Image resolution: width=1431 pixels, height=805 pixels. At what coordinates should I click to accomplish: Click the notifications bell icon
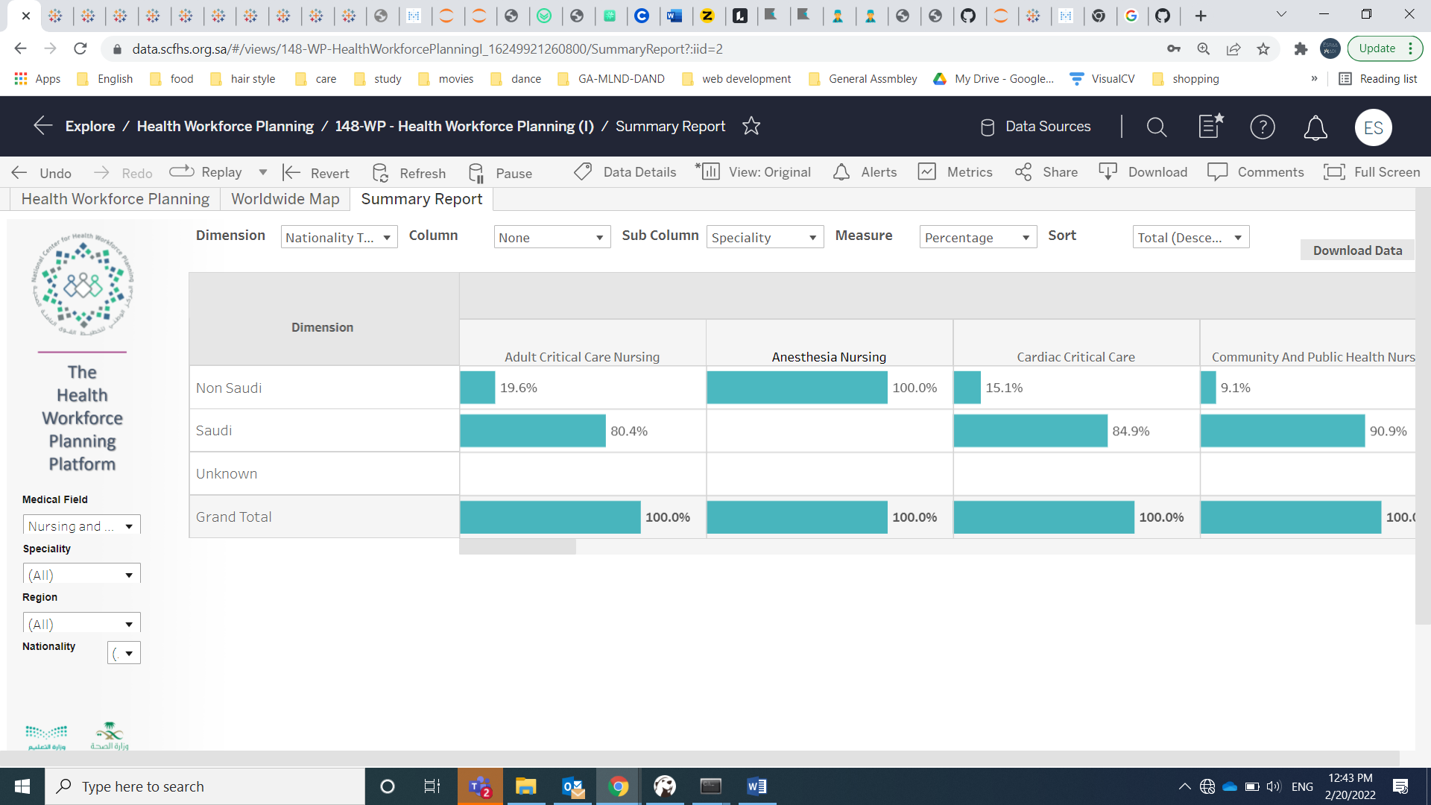1315,127
